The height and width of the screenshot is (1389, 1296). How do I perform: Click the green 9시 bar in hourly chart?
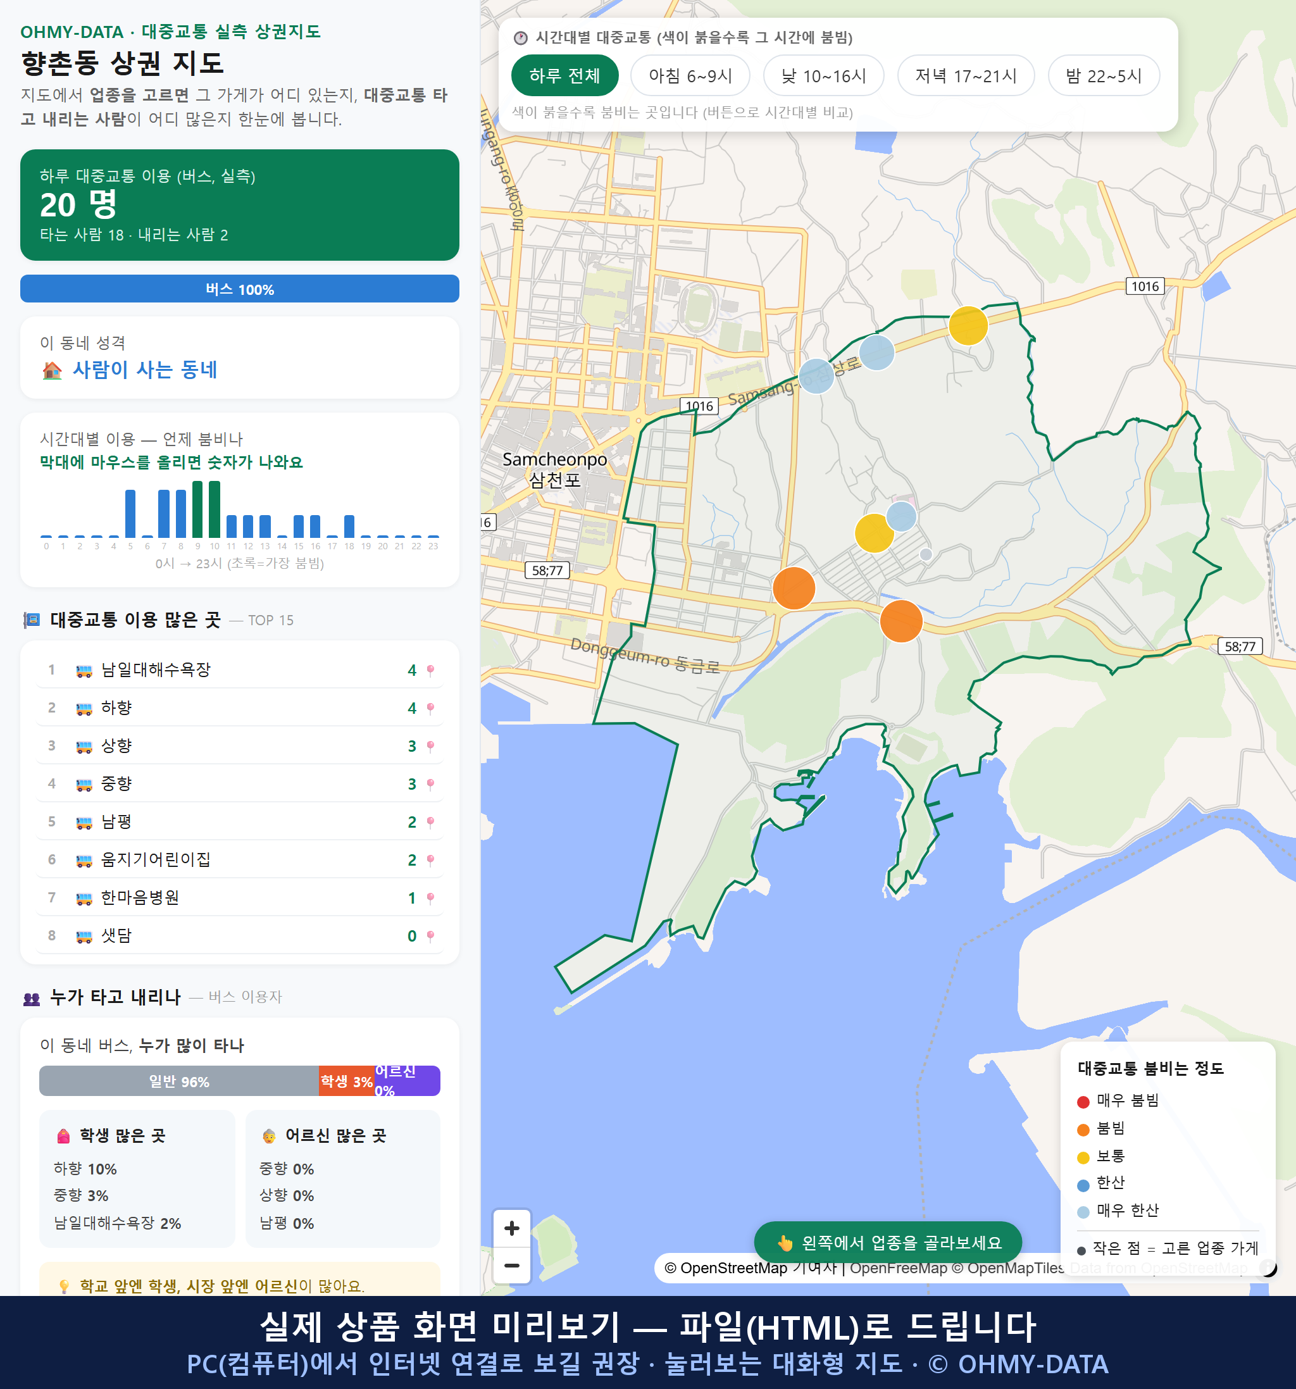point(197,509)
